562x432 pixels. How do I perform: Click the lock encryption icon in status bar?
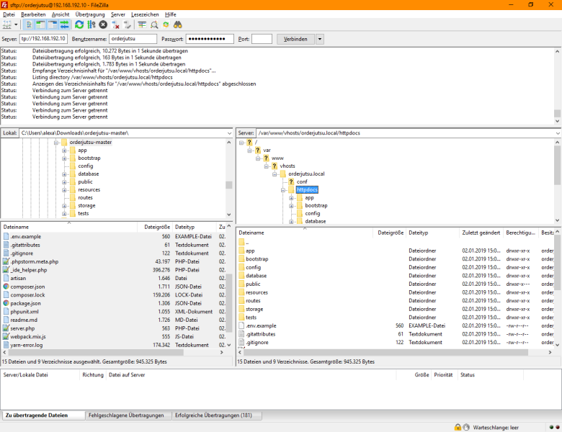[458, 427]
